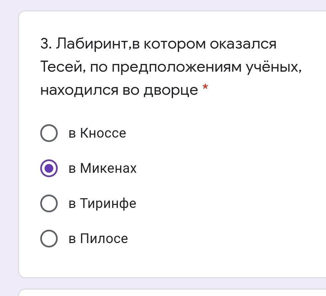Select the radio button for в Кноссе
Viewport: 326px width, 296px height.
[x=49, y=133]
